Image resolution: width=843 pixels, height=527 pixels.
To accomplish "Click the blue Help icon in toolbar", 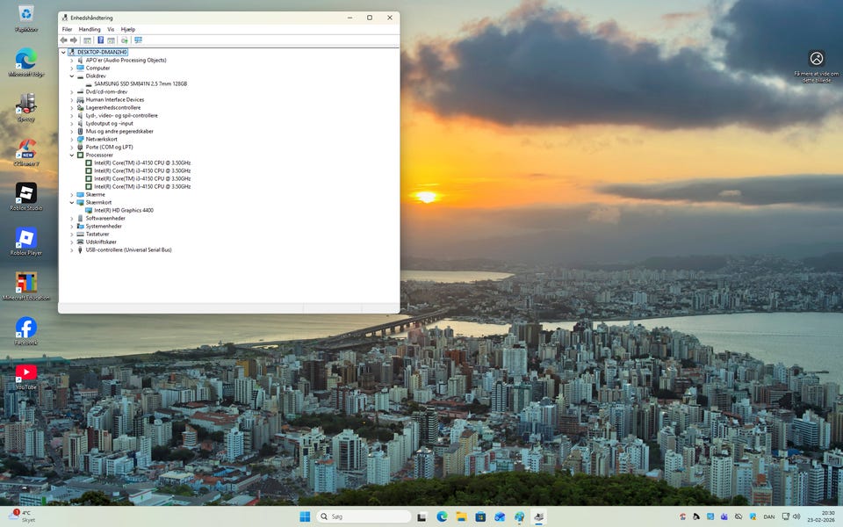I will [100, 40].
